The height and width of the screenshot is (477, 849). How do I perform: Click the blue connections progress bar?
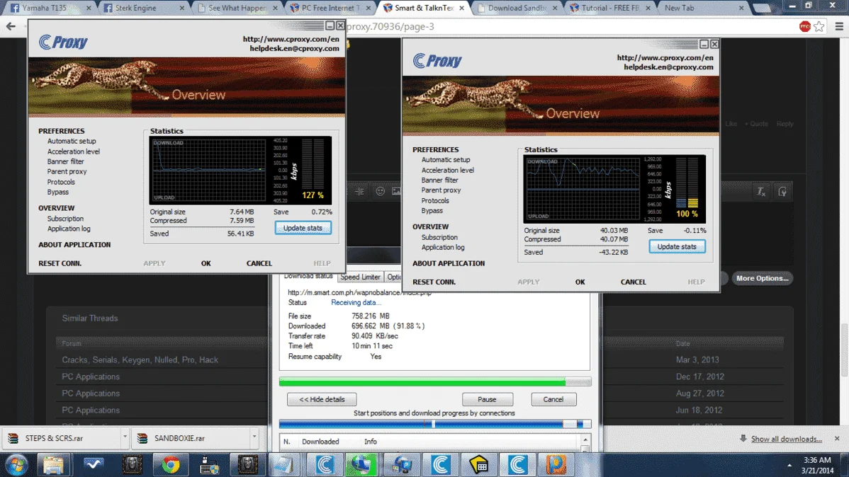[x=435, y=424]
